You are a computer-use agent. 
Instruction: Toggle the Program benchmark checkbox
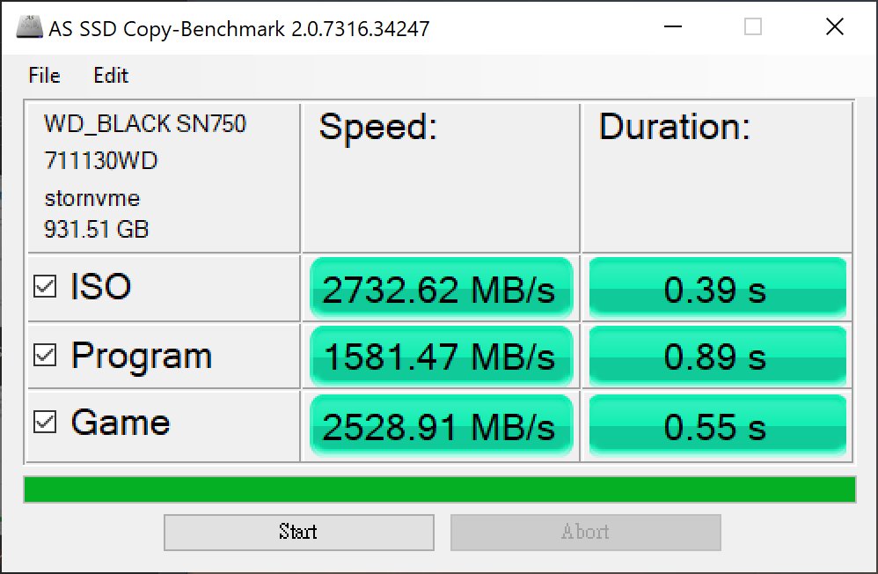click(x=47, y=356)
